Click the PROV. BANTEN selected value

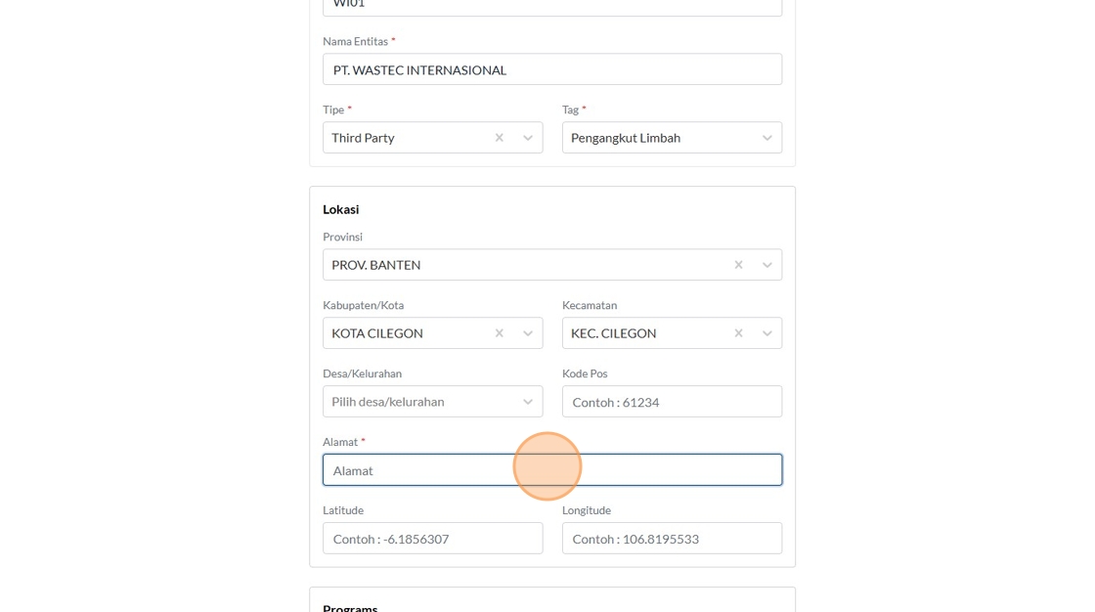[x=375, y=265]
